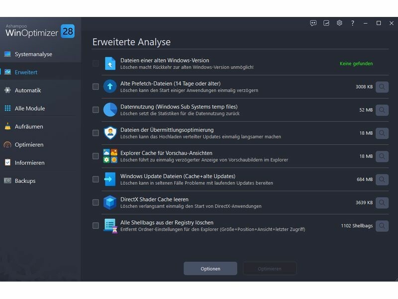Click magnifier icon for Shellbags entry
Viewport: 398px width, 299px height.
pyautogui.click(x=382, y=226)
